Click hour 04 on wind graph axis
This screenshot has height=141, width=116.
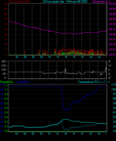pos(25,57)
